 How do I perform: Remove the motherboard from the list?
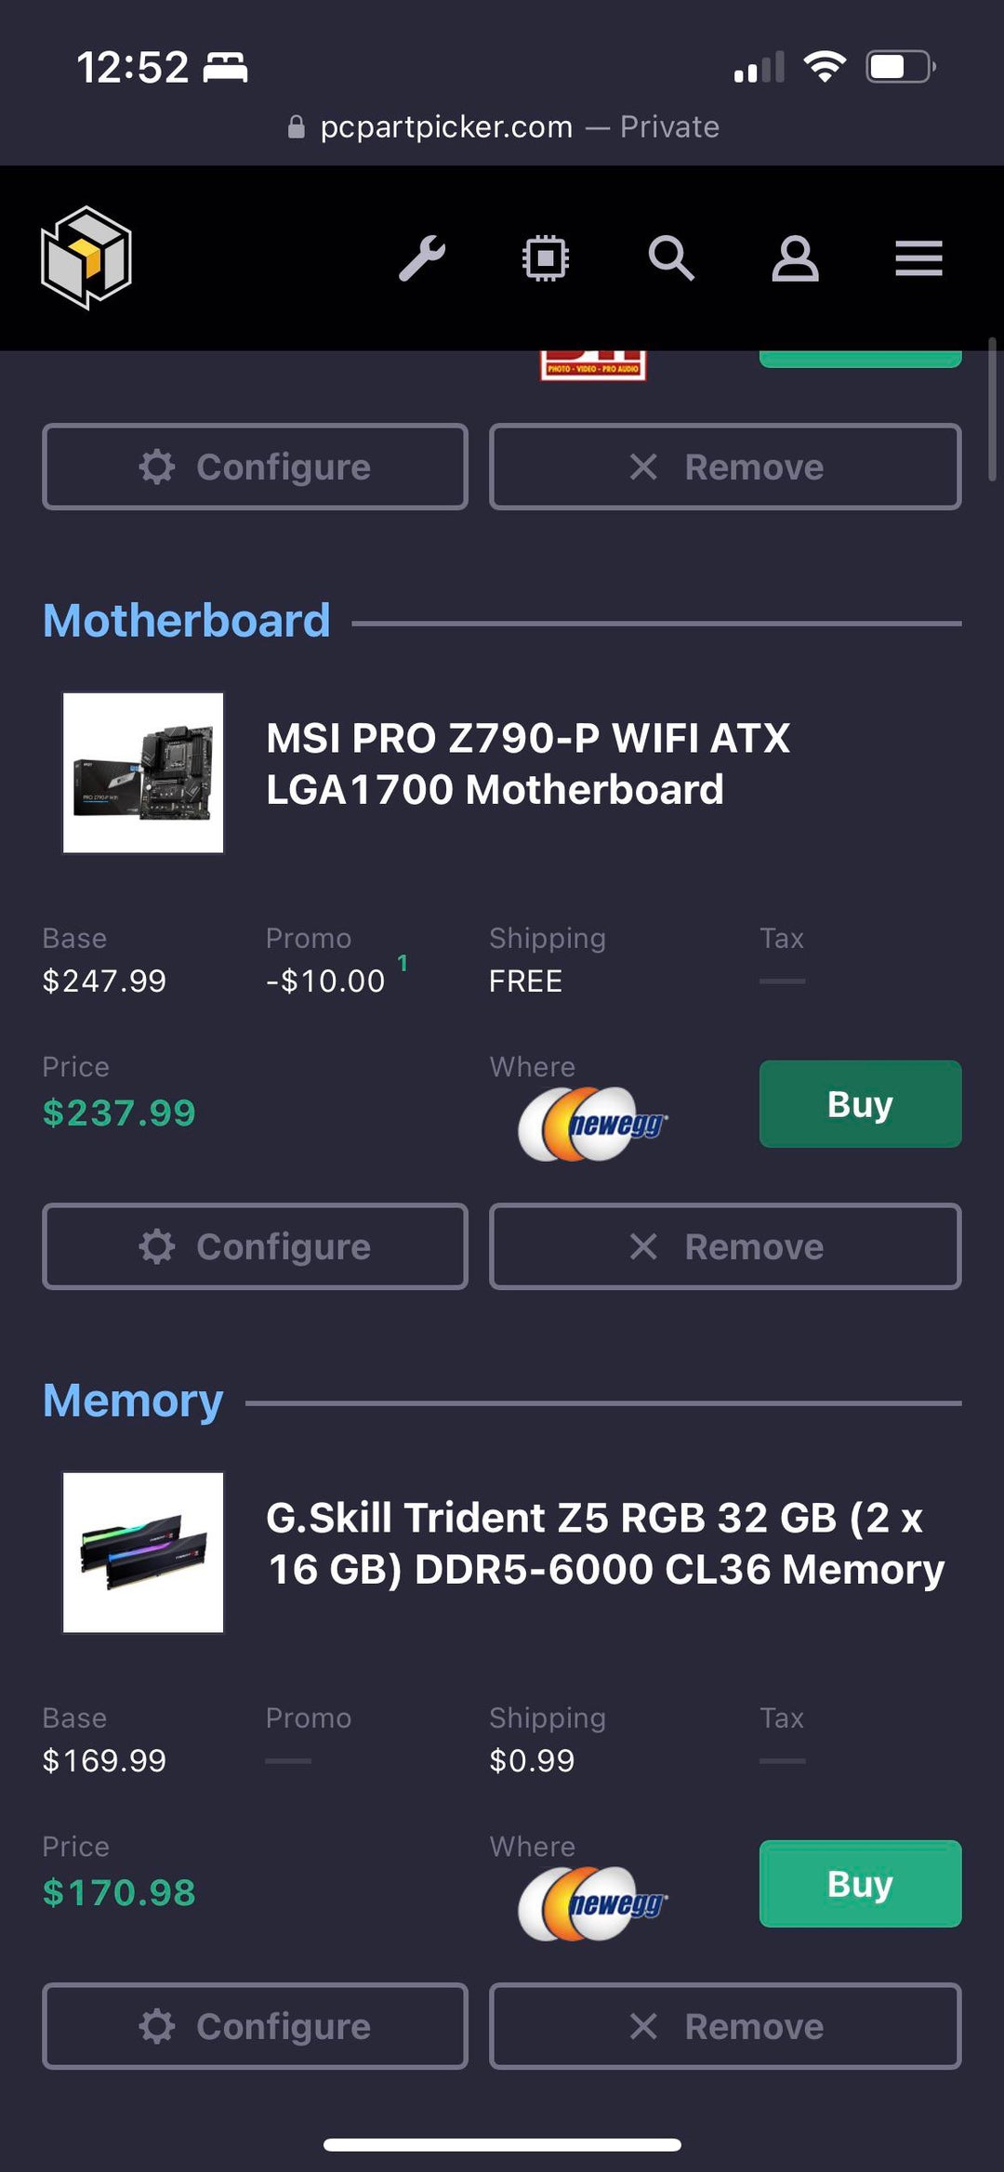coord(725,1246)
